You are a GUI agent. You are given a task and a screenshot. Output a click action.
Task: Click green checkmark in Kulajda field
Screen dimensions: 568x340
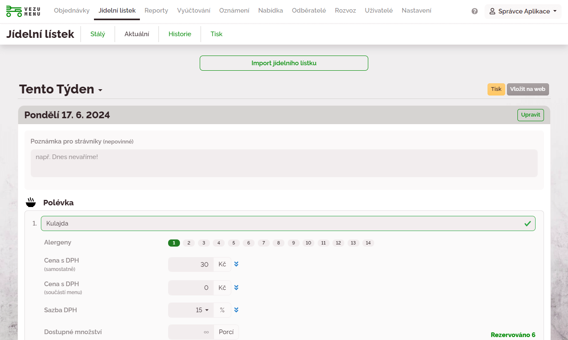click(527, 224)
